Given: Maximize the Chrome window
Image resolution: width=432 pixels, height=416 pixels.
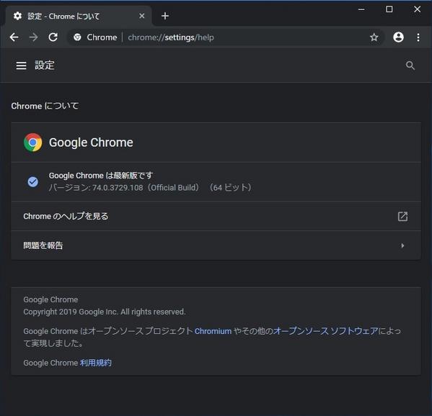Looking at the screenshot, I should pyautogui.click(x=389, y=9).
